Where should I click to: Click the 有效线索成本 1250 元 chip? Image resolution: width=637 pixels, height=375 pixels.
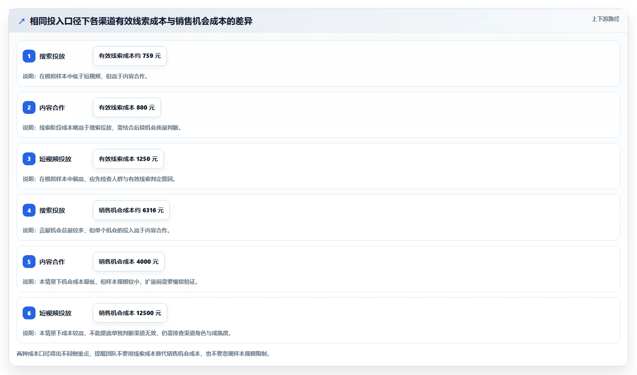pyautogui.click(x=128, y=159)
